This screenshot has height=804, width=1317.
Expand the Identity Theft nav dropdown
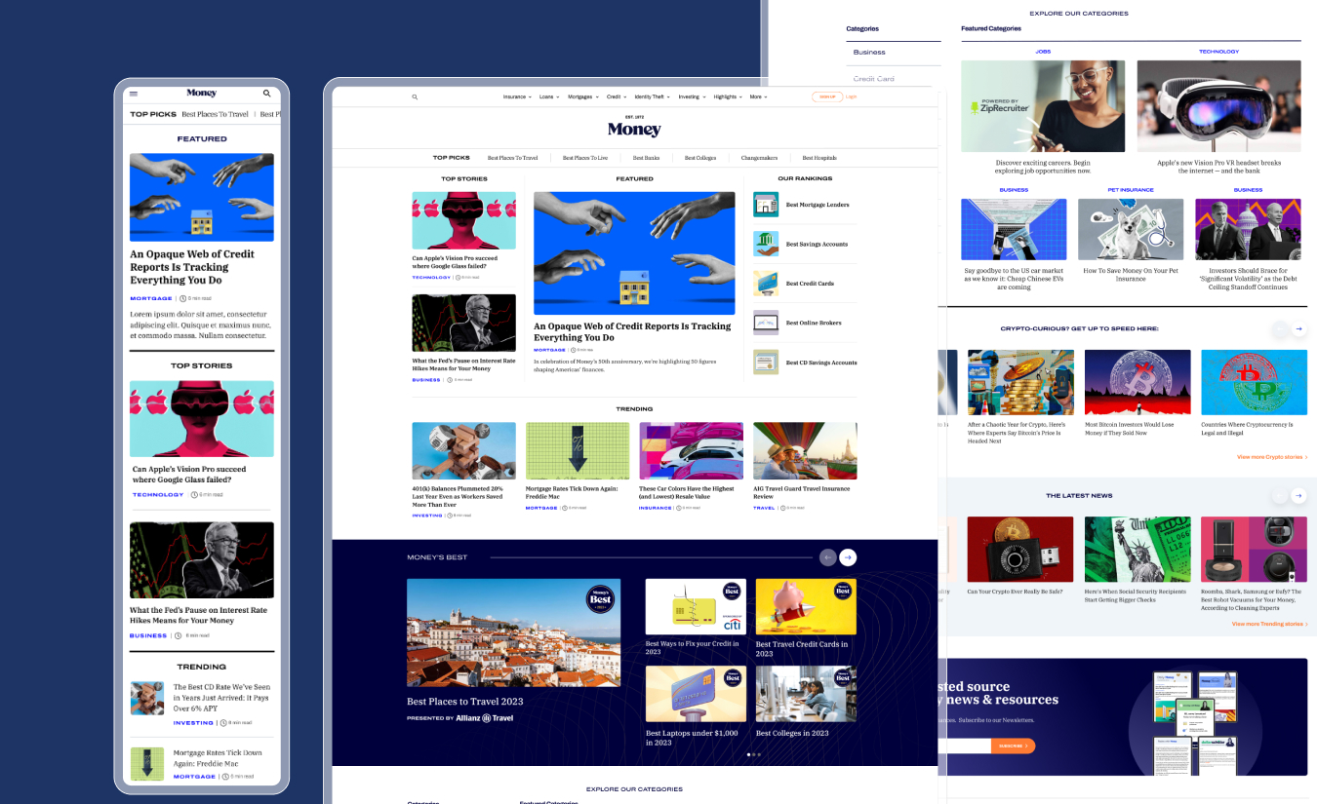(x=652, y=97)
